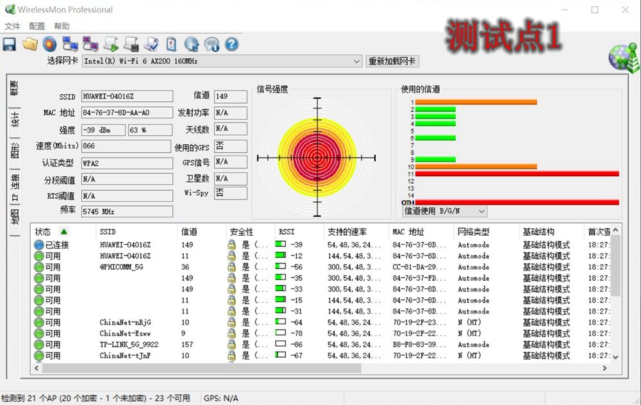Click the speech bubble info toolbar icon

[x=212, y=44]
